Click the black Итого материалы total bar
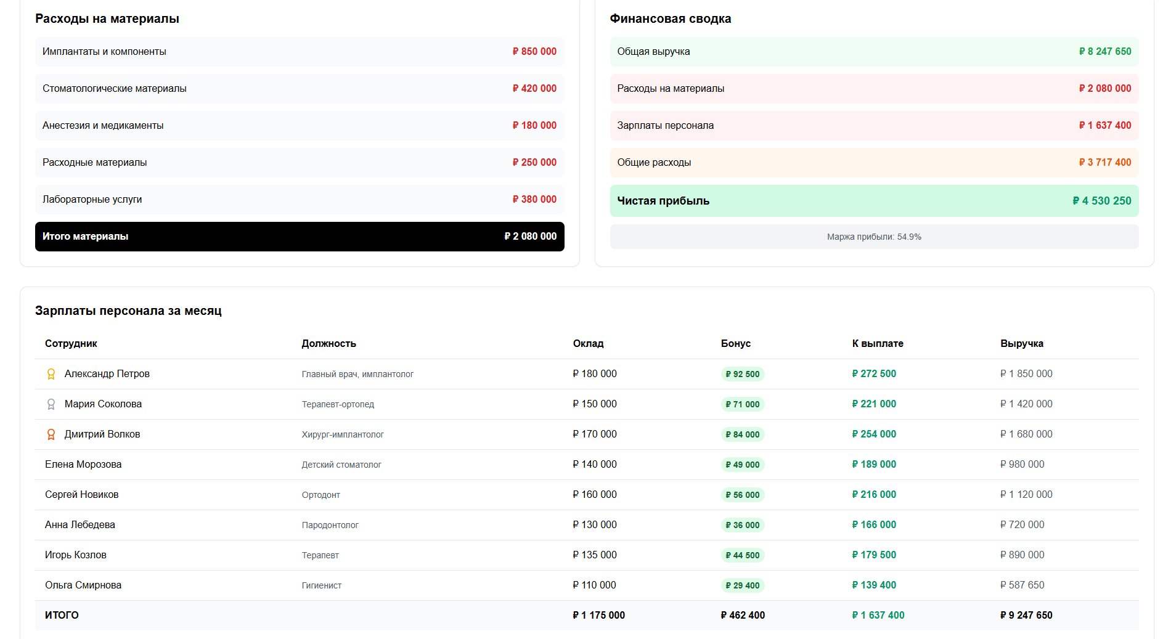1171x639 pixels. pyautogui.click(x=300, y=237)
